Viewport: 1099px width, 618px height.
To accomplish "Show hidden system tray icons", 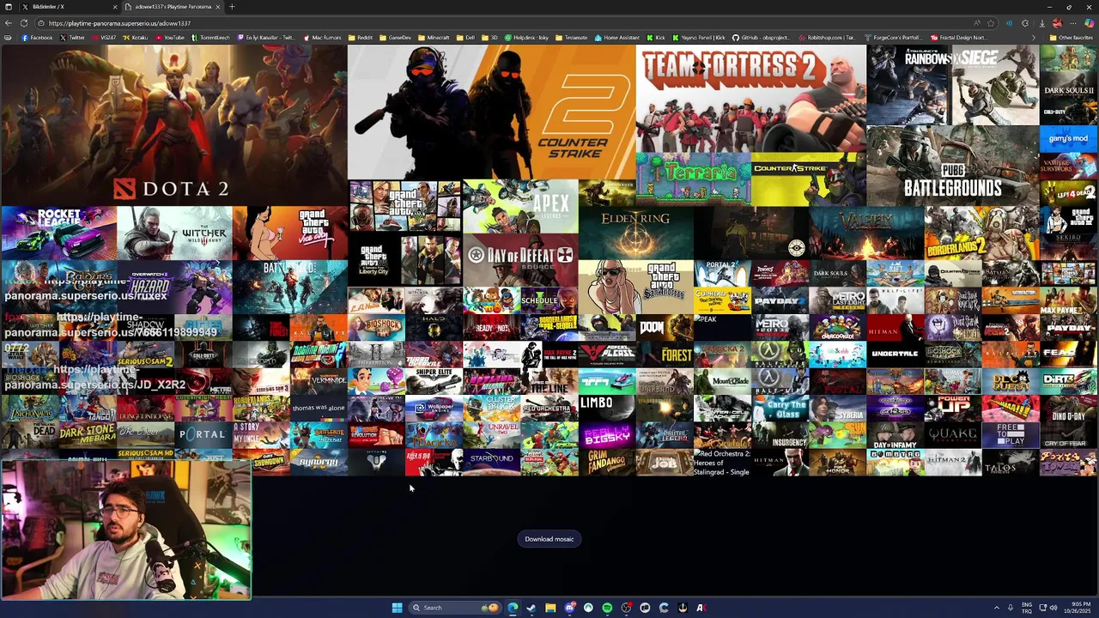I will pos(997,608).
